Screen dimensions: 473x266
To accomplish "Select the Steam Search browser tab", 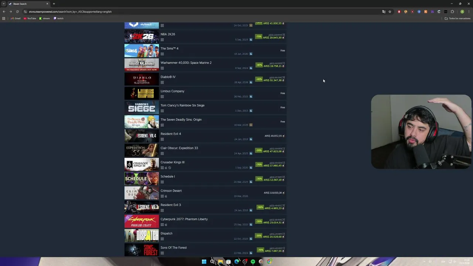I will (x=29, y=4).
